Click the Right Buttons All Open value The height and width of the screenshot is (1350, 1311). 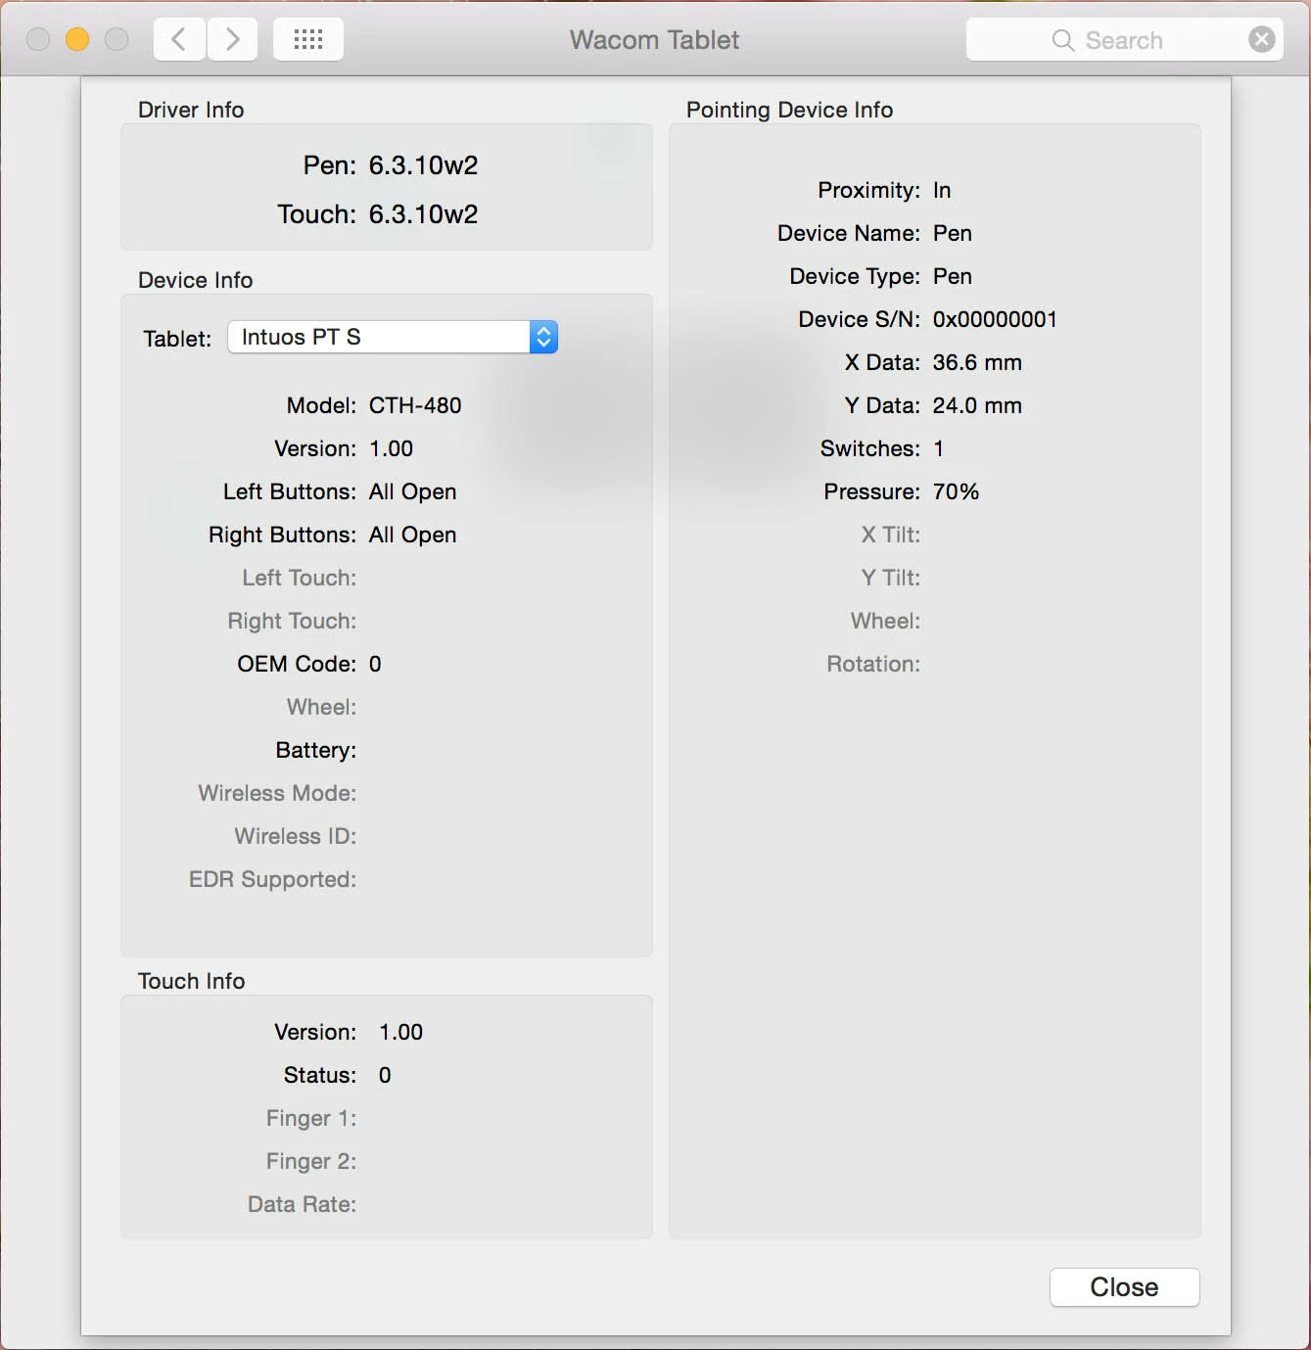412,535
